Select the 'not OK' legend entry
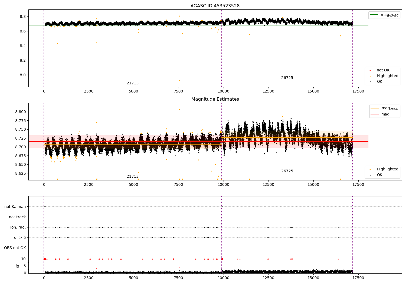This screenshot has height=284, width=406. coord(383,70)
